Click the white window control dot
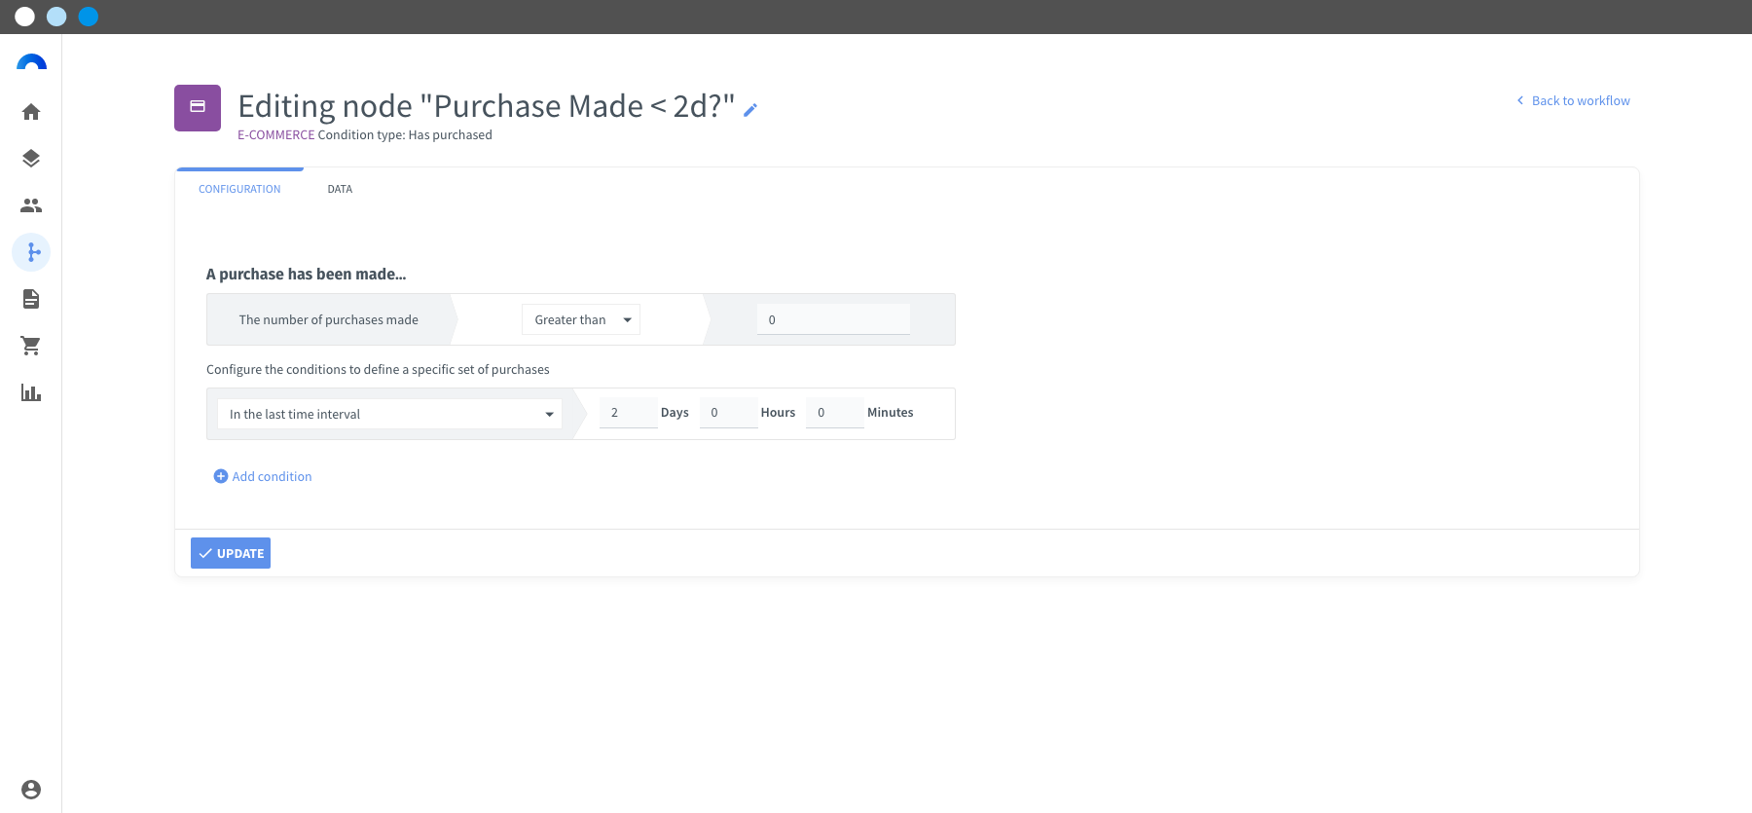This screenshot has height=813, width=1752. click(x=25, y=17)
